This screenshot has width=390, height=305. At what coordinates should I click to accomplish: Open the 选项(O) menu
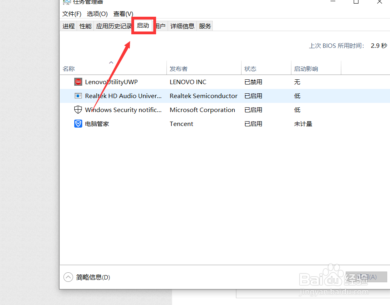click(97, 14)
